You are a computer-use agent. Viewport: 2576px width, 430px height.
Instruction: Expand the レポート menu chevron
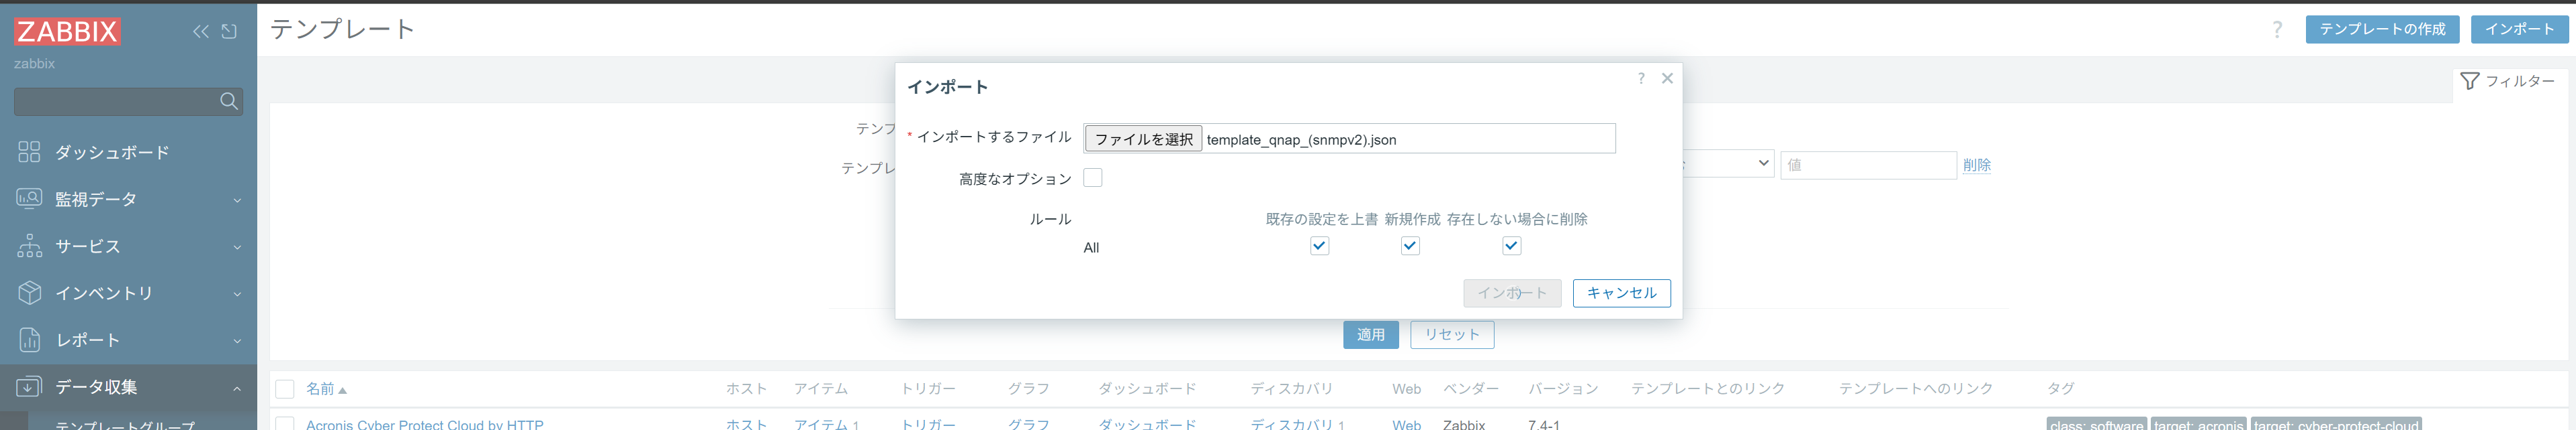(237, 340)
